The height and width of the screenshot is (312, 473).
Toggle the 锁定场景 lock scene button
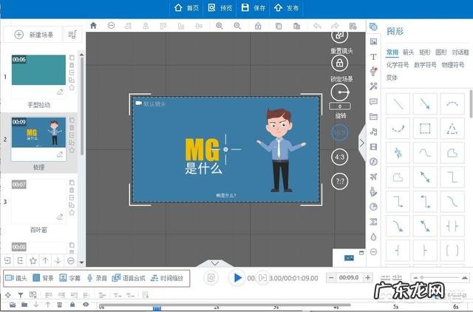coord(339,64)
